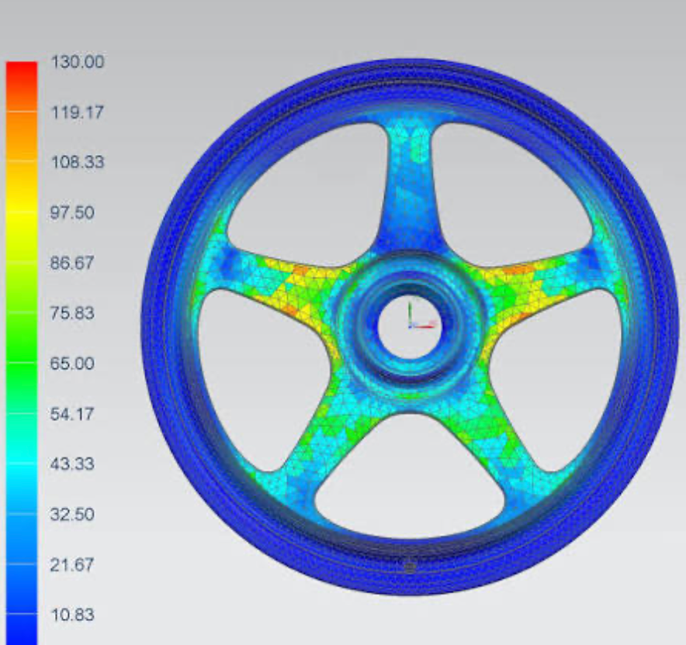Click the 119.17 legend value
The width and height of the screenshot is (686, 645).
coord(78,112)
